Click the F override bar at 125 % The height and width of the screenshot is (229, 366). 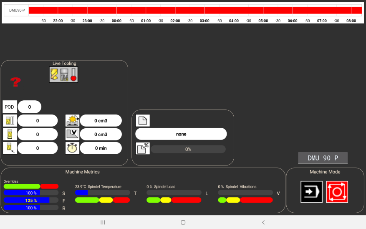31,200
